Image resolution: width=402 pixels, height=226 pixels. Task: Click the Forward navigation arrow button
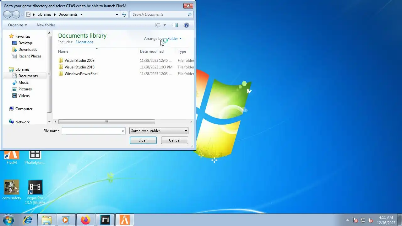click(16, 14)
